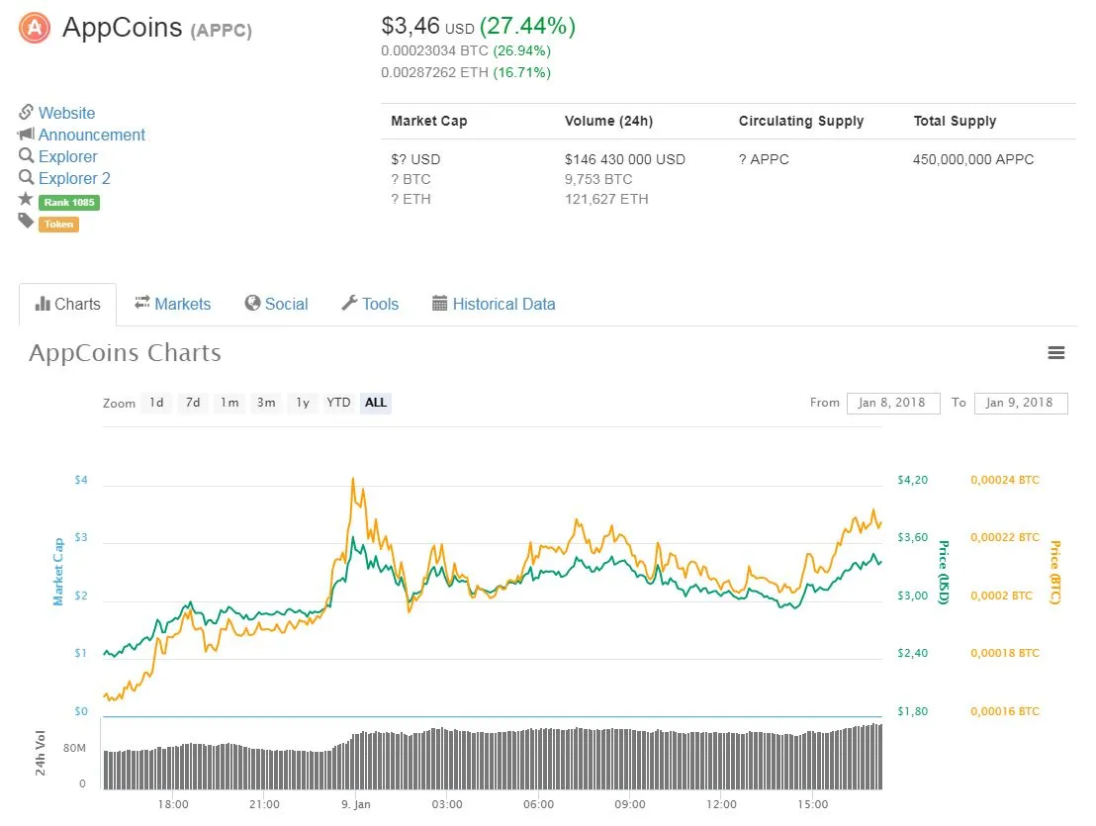Viewport: 1096px width, 826px height.
Task: Click the magnifier icon beside Explorer 2
Action: point(26,177)
